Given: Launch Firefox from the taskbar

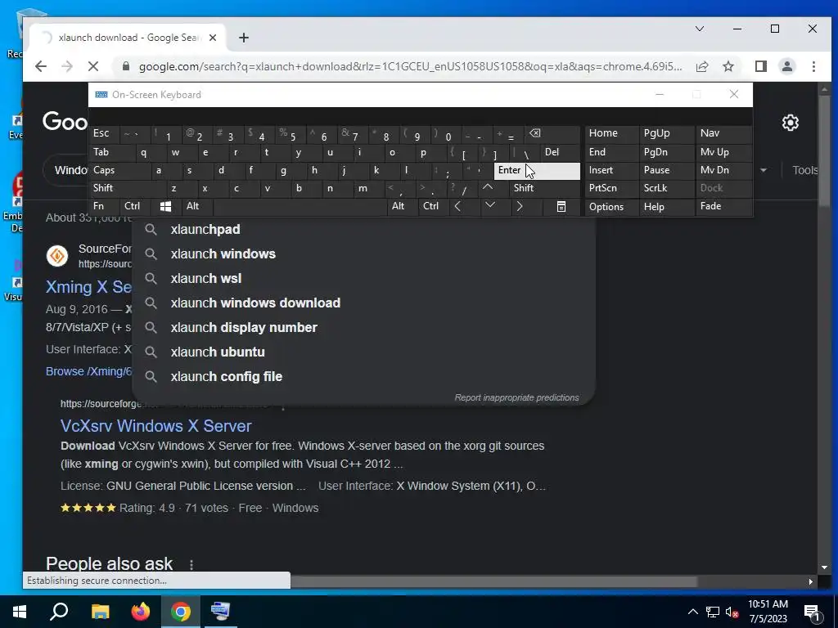Looking at the screenshot, I should [141, 612].
